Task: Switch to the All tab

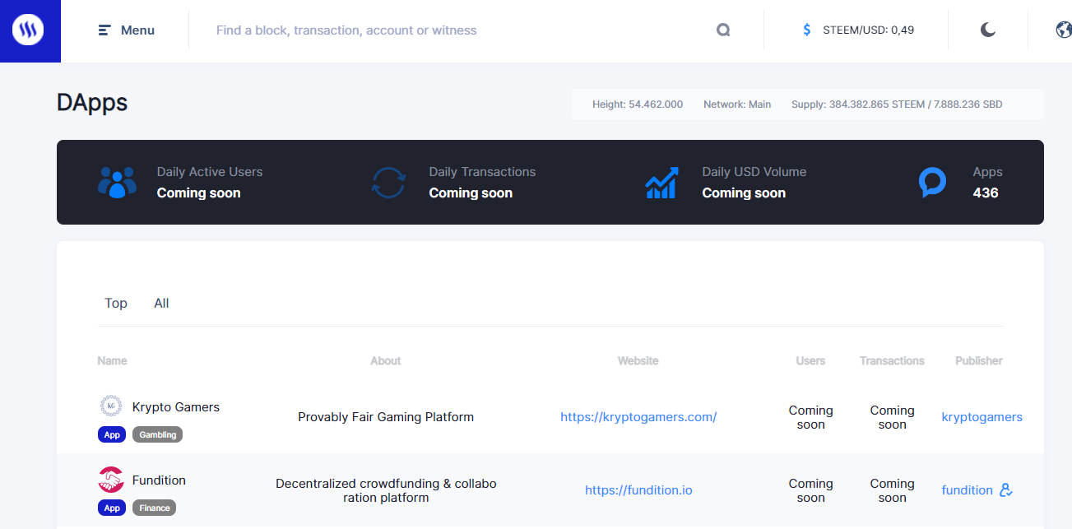Action: (x=161, y=304)
